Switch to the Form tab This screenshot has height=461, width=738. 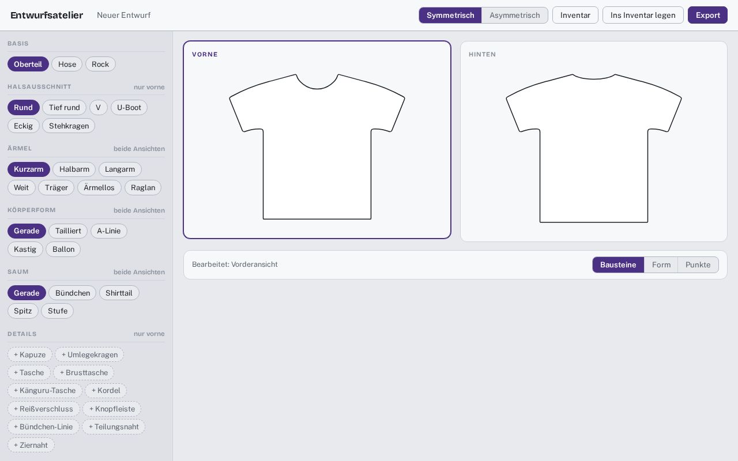[x=661, y=264]
